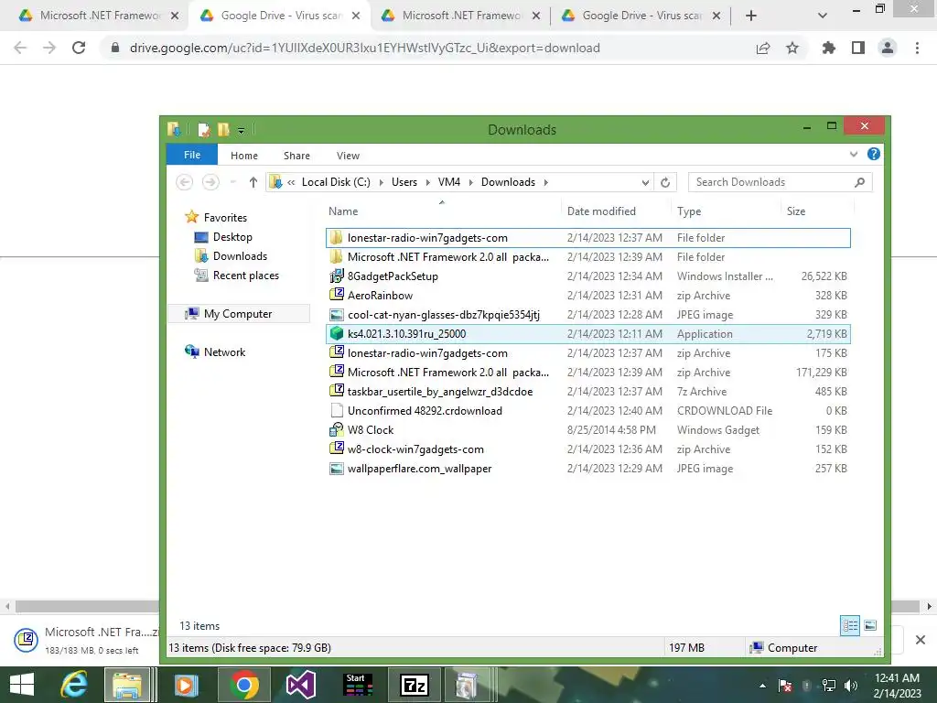This screenshot has width=937, height=703.
Task: Click the Explorer help question mark icon
Action: click(x=873, y=154)
